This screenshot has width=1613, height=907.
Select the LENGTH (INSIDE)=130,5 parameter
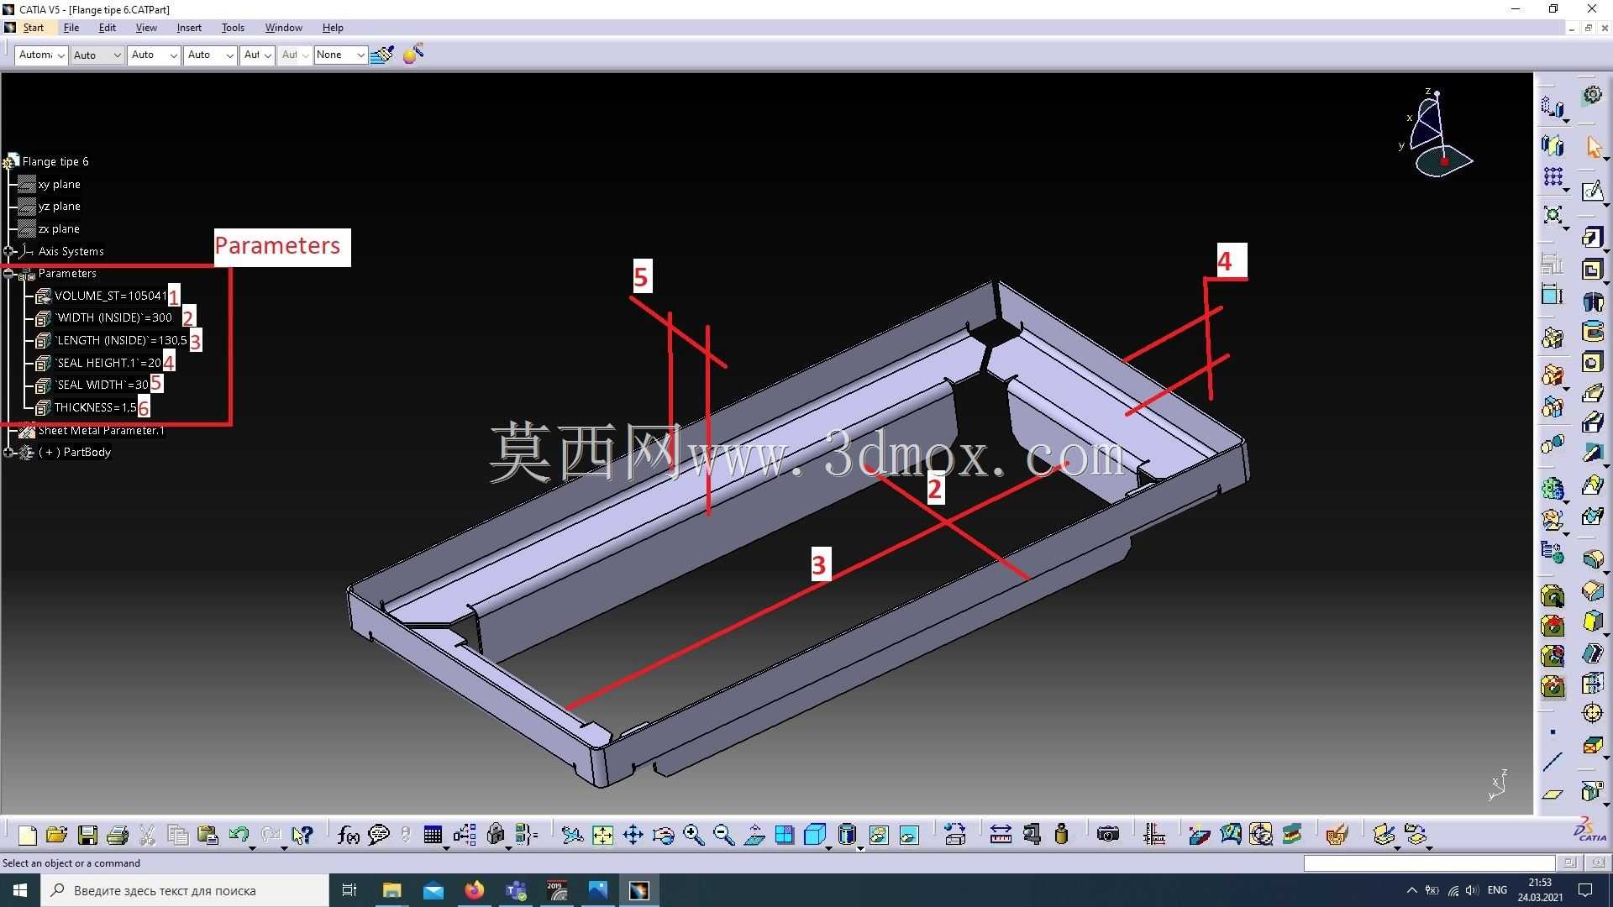point(121,340)
